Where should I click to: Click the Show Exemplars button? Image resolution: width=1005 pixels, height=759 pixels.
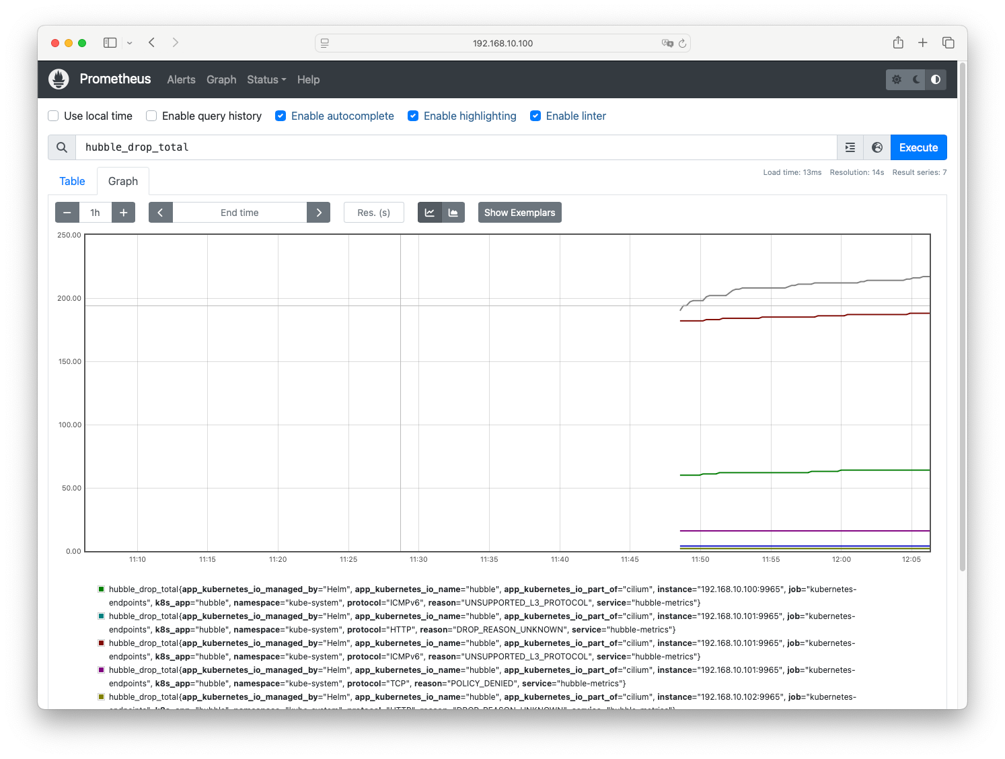(x=520, y=213)
